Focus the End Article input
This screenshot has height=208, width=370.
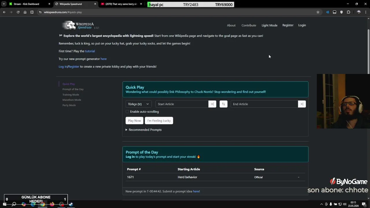[x=264, y=104]
